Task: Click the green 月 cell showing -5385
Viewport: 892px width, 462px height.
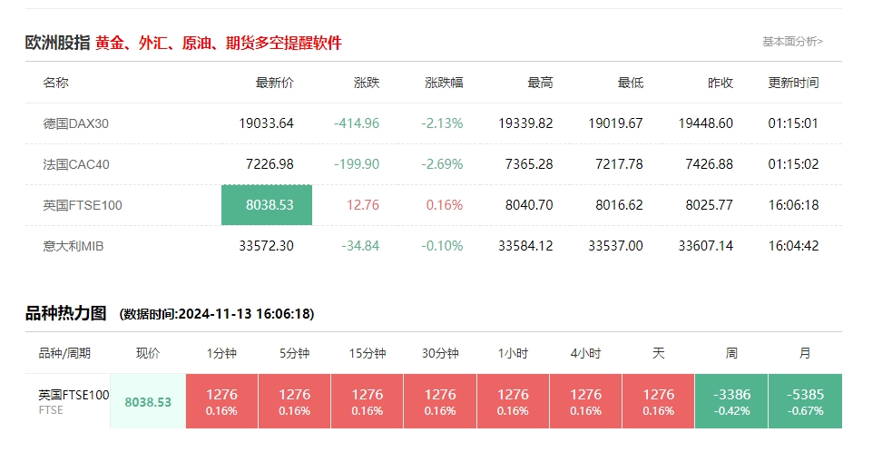Action: click(805, 401)
